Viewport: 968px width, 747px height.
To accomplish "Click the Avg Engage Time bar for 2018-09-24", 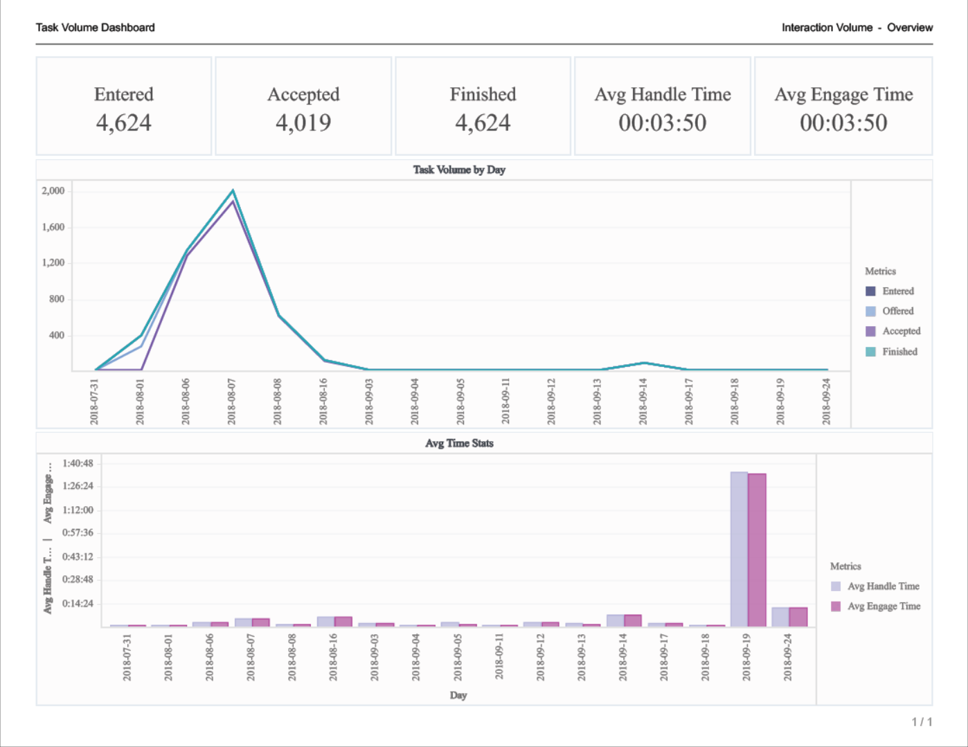I will pos(798,617).
